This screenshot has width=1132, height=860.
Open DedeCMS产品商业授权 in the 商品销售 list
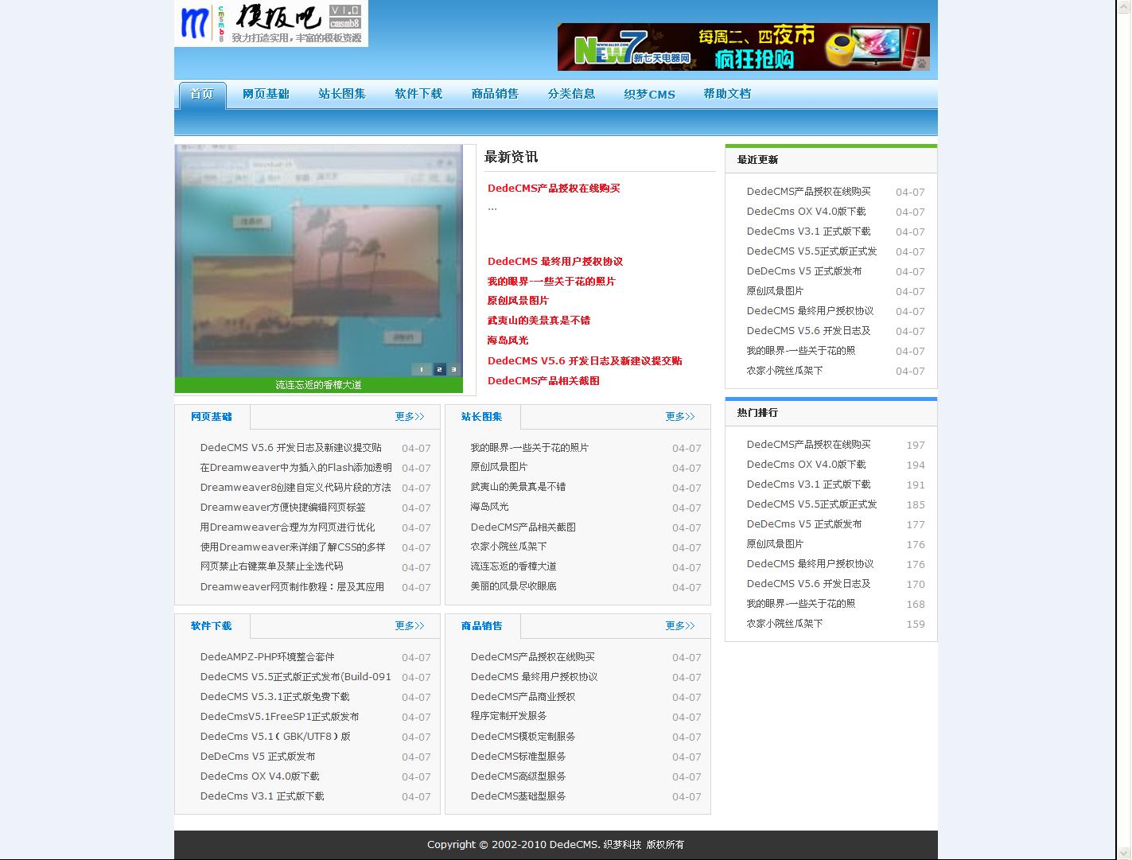[x=523, y=697]
